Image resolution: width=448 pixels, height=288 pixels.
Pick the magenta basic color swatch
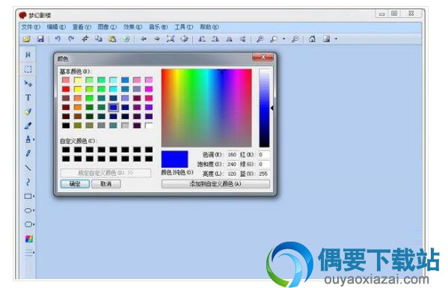click(x=149, y=89)
